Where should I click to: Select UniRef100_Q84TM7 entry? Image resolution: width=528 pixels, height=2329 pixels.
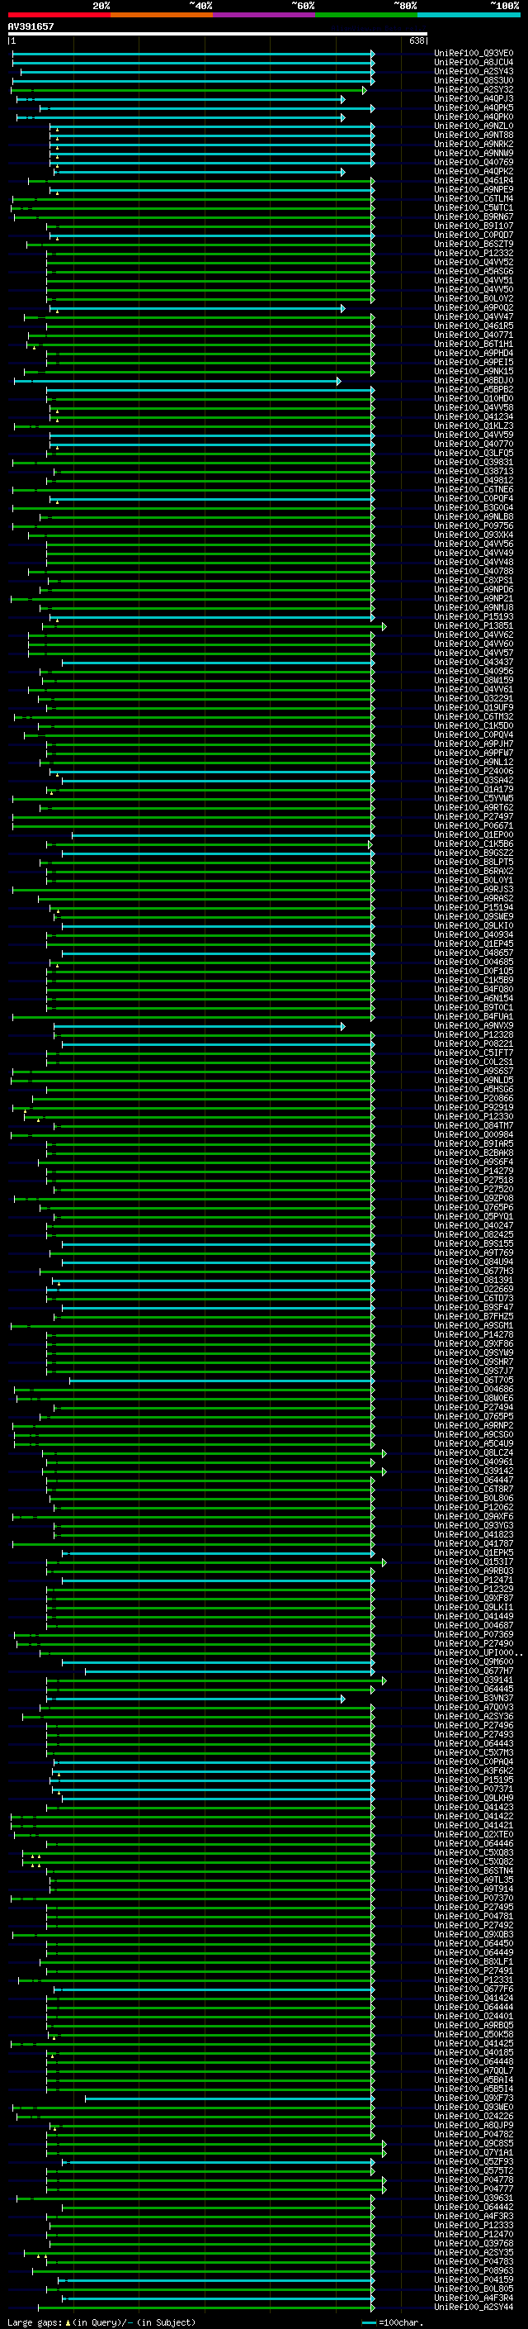(474, 1125)
